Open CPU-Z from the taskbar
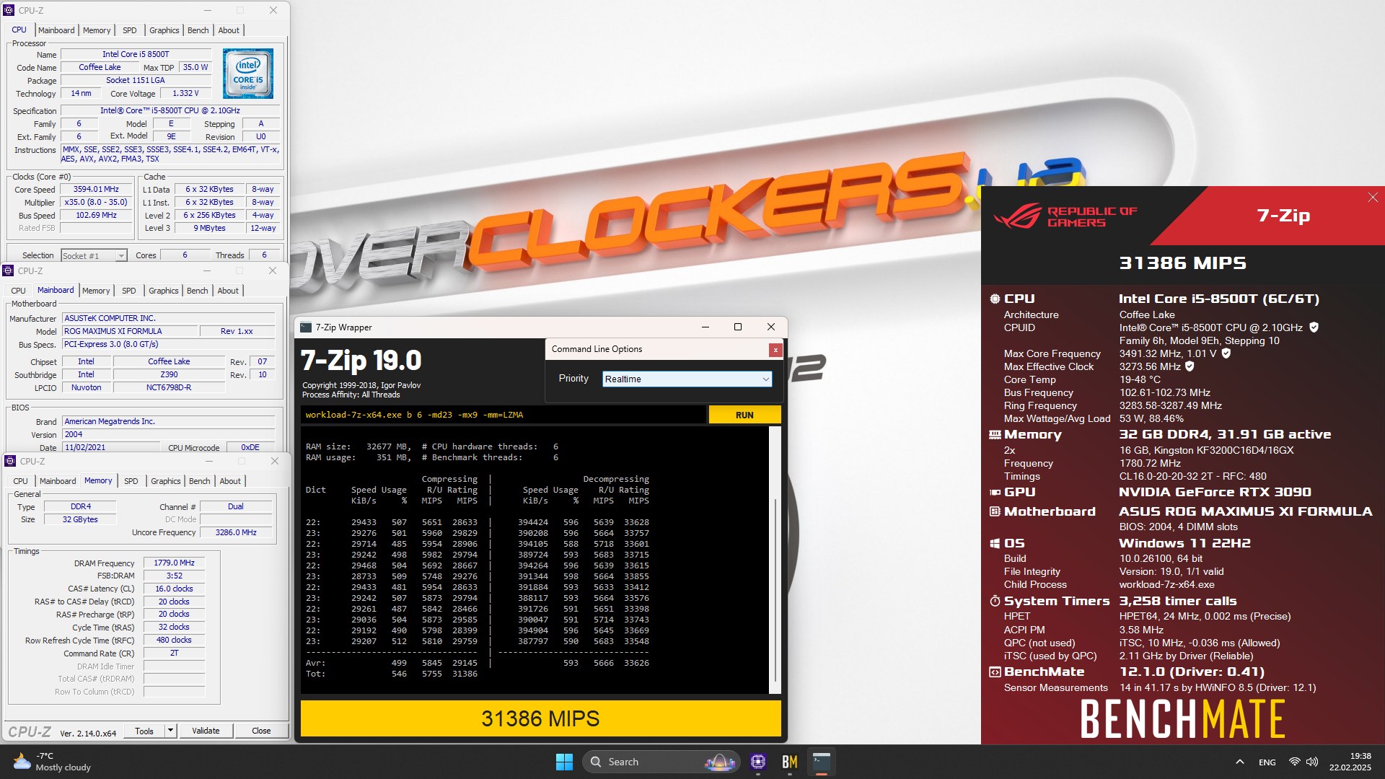This screenshot has width=1385, height=779. click(x=757, y=762)
